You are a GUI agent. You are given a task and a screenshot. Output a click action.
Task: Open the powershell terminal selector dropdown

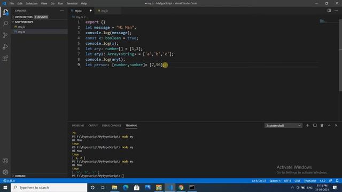[283, 126]
